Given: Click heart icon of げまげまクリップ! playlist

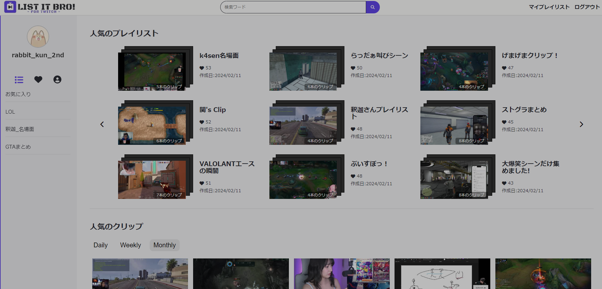Looking at the screenshot, I should click(x=504, y=68).
